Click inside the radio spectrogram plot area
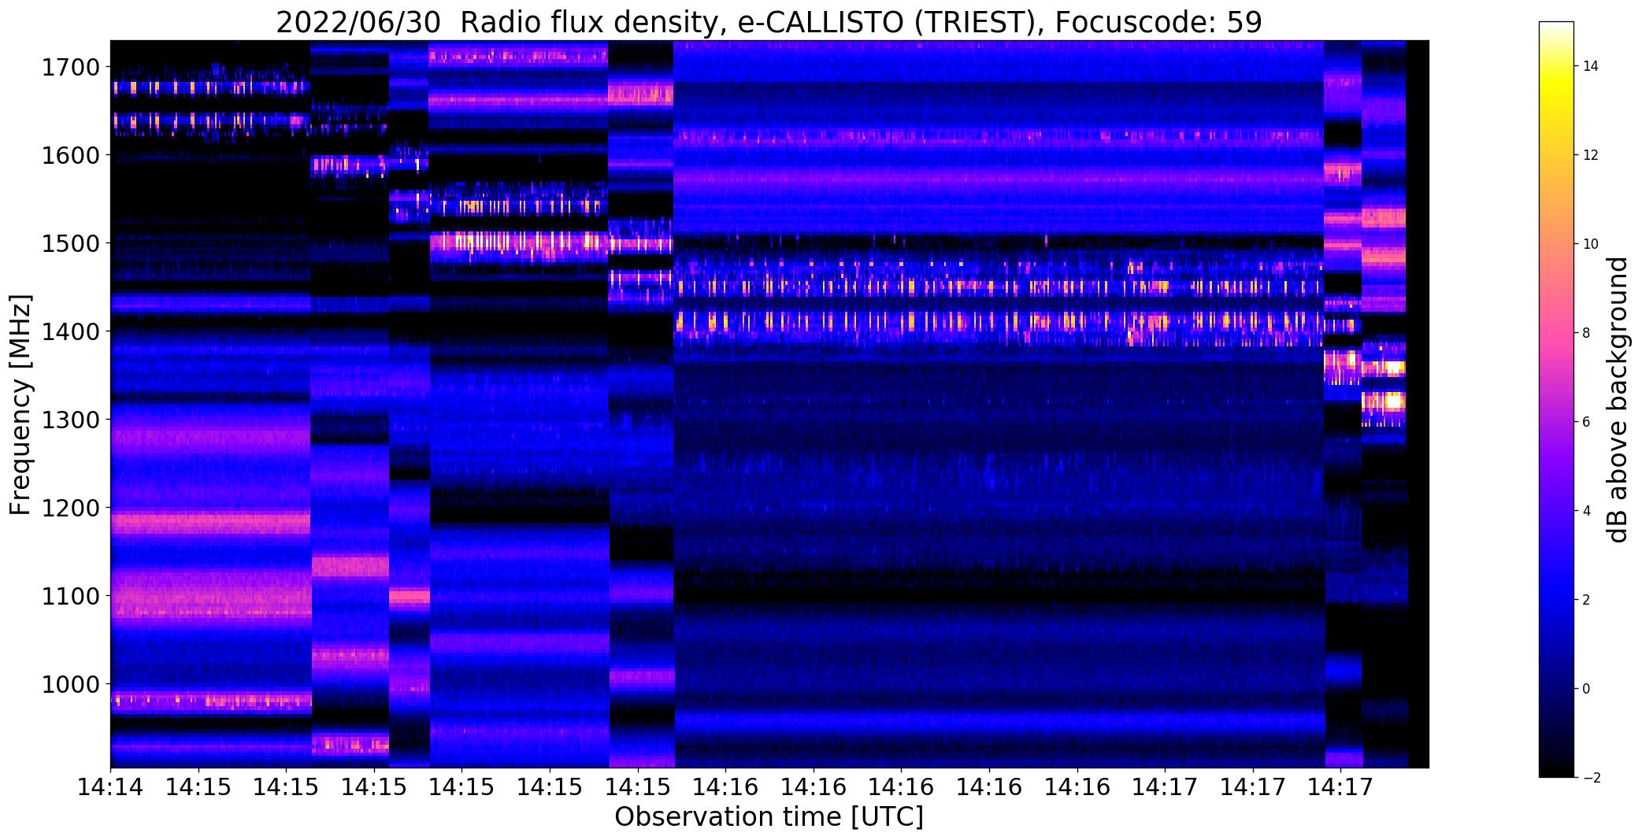1642x840 pixels. pos(769,404)
